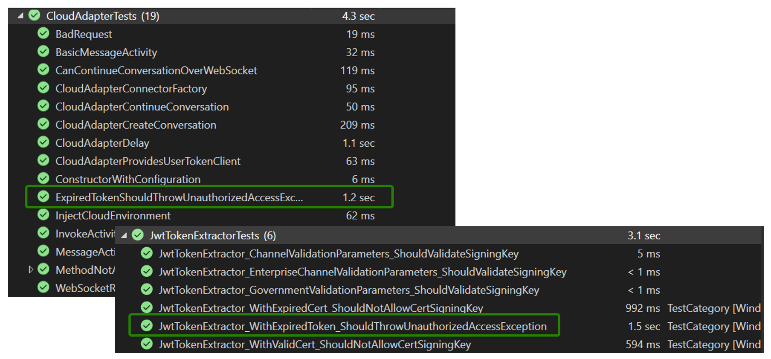Click the success icon next to WebSocketR test

click(43, 288)
